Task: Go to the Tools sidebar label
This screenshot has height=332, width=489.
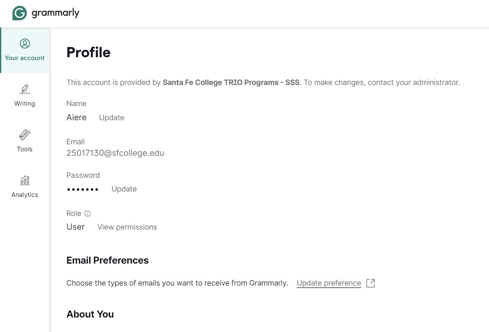Action: tap(24, 149)
